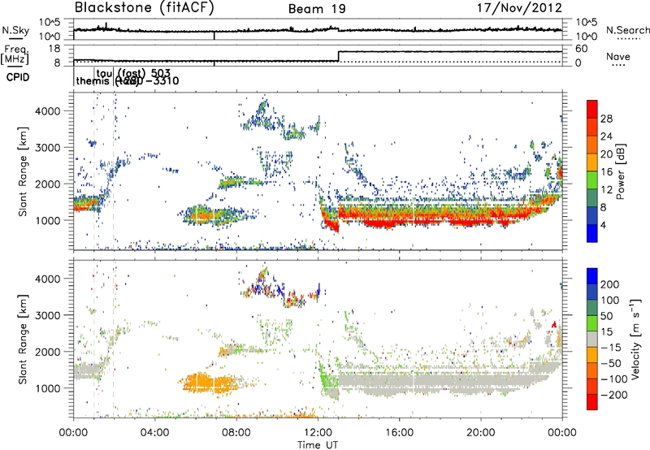This screenshot has height=450, width=650.
Task: Click the Nave axis '60' tick label
Action: click(582, 49)
